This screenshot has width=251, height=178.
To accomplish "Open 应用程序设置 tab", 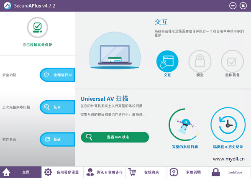I will point(62,172).
